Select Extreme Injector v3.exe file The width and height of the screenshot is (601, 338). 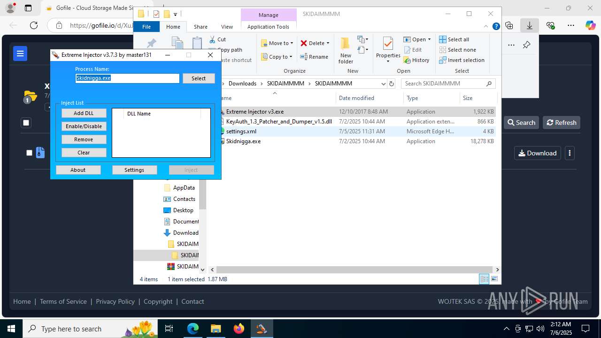click(358, 112)
